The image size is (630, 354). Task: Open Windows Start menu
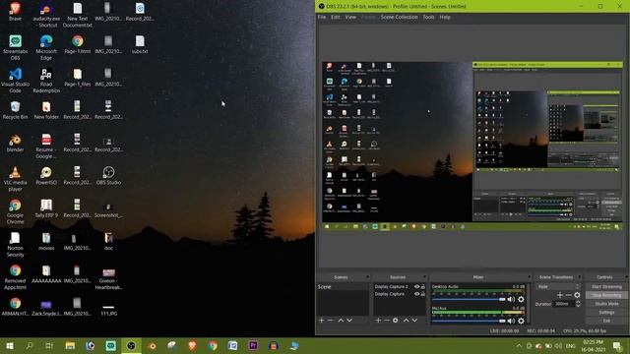pyautogui.click(x=10, y=345)
